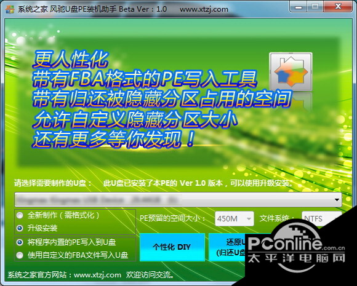
Task: Minimize the 风驰U盘PE装机助手 window
Action: coord(299,7)
